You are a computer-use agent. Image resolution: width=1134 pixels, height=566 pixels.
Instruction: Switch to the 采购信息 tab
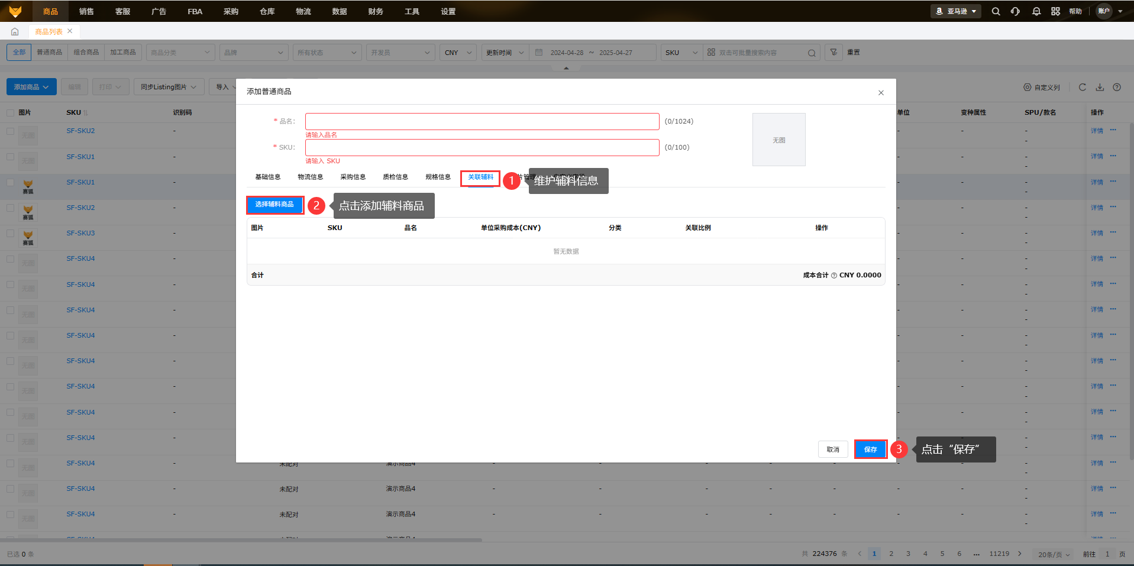353,177
